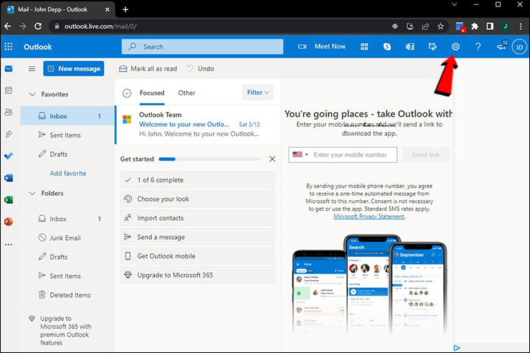Reload the browser page

click(38, 26)
